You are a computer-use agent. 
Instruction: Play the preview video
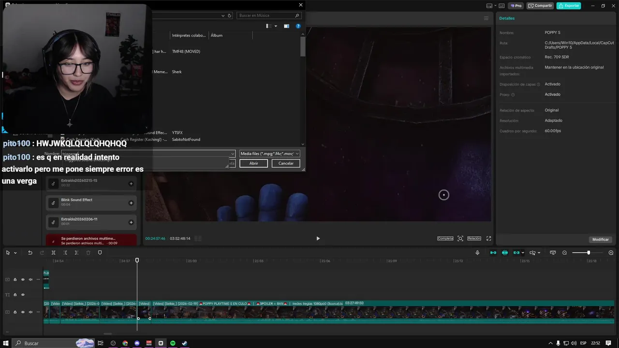pyautogui.click(x=318, y=238)
